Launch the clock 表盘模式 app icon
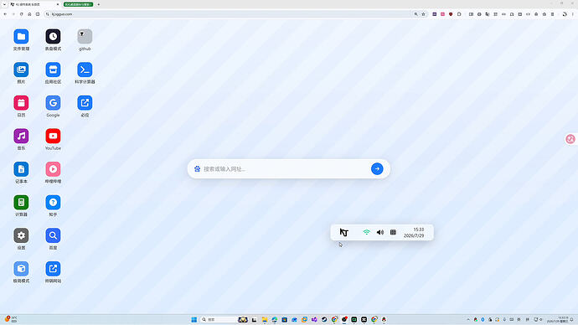Screen dimensions: 578x325 pos(53,37)
